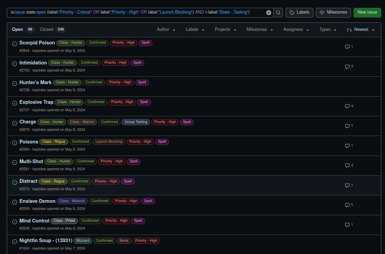This screenshot has height=254, width=385.
Task: Open the Intimidation issue
Action: (x=33, y=63)
